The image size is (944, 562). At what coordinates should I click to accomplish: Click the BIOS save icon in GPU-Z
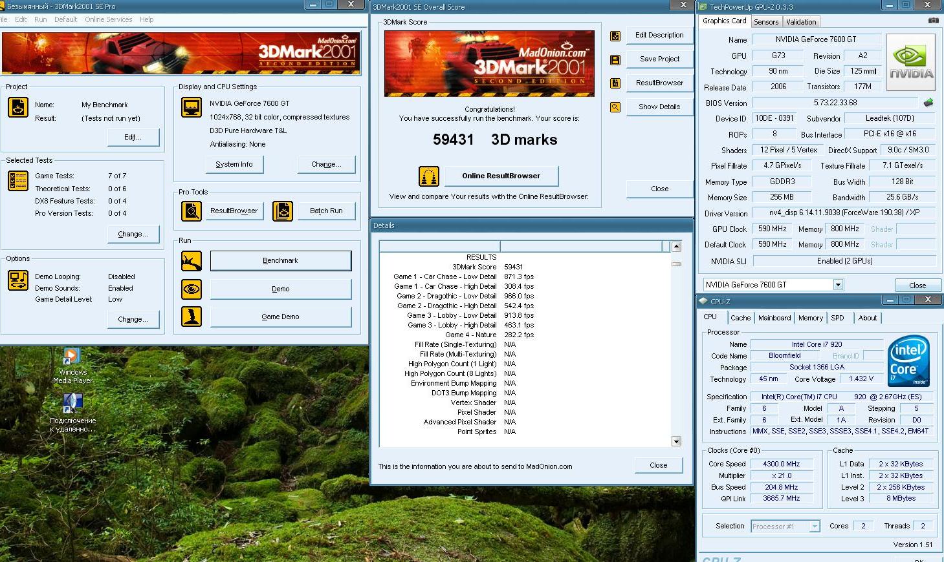(x=928, y=103)
